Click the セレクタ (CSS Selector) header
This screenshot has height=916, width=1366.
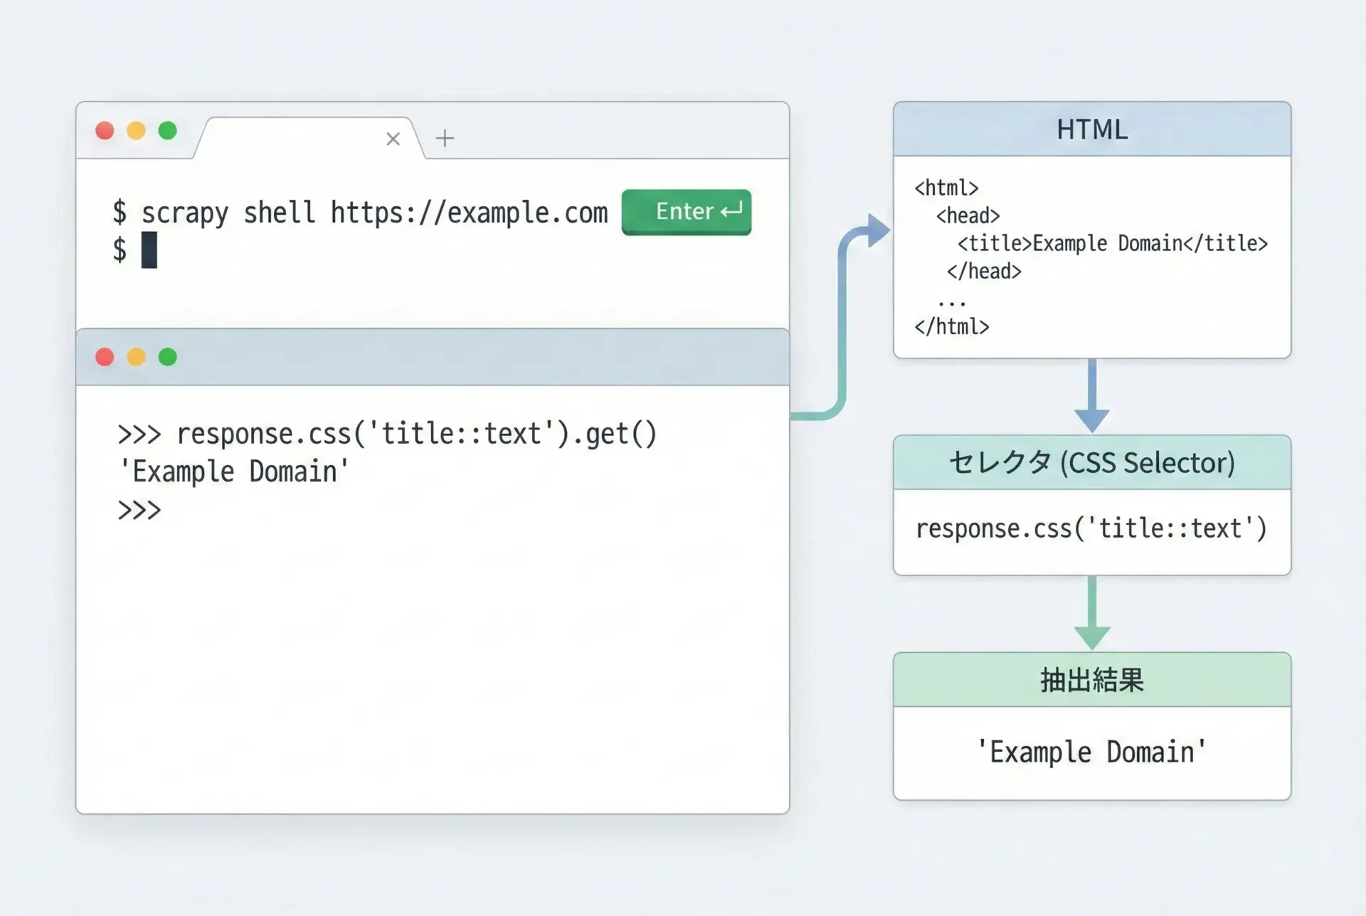pyautogui.click(x=1091, y=463)
